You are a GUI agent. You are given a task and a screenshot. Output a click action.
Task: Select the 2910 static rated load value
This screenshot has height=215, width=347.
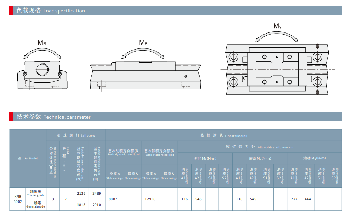[x=97, y=205]
